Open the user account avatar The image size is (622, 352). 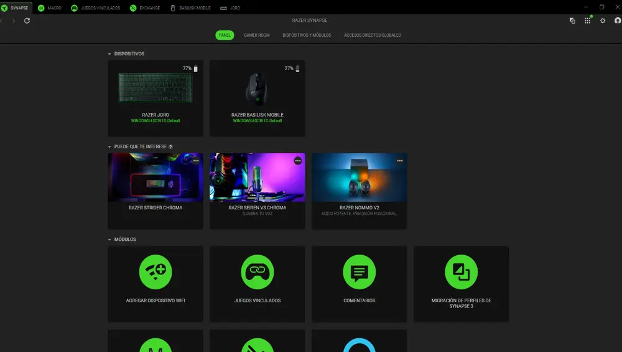(x=618, y=20)
